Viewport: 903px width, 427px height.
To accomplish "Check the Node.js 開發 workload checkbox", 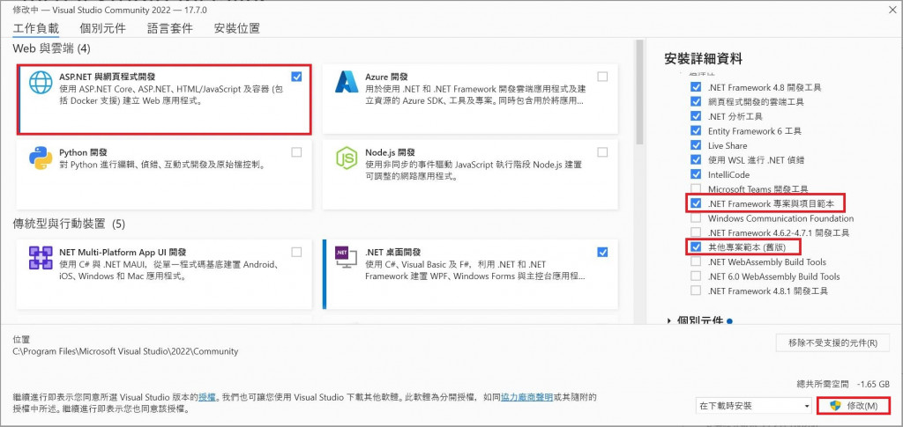I will coord(602,152).
